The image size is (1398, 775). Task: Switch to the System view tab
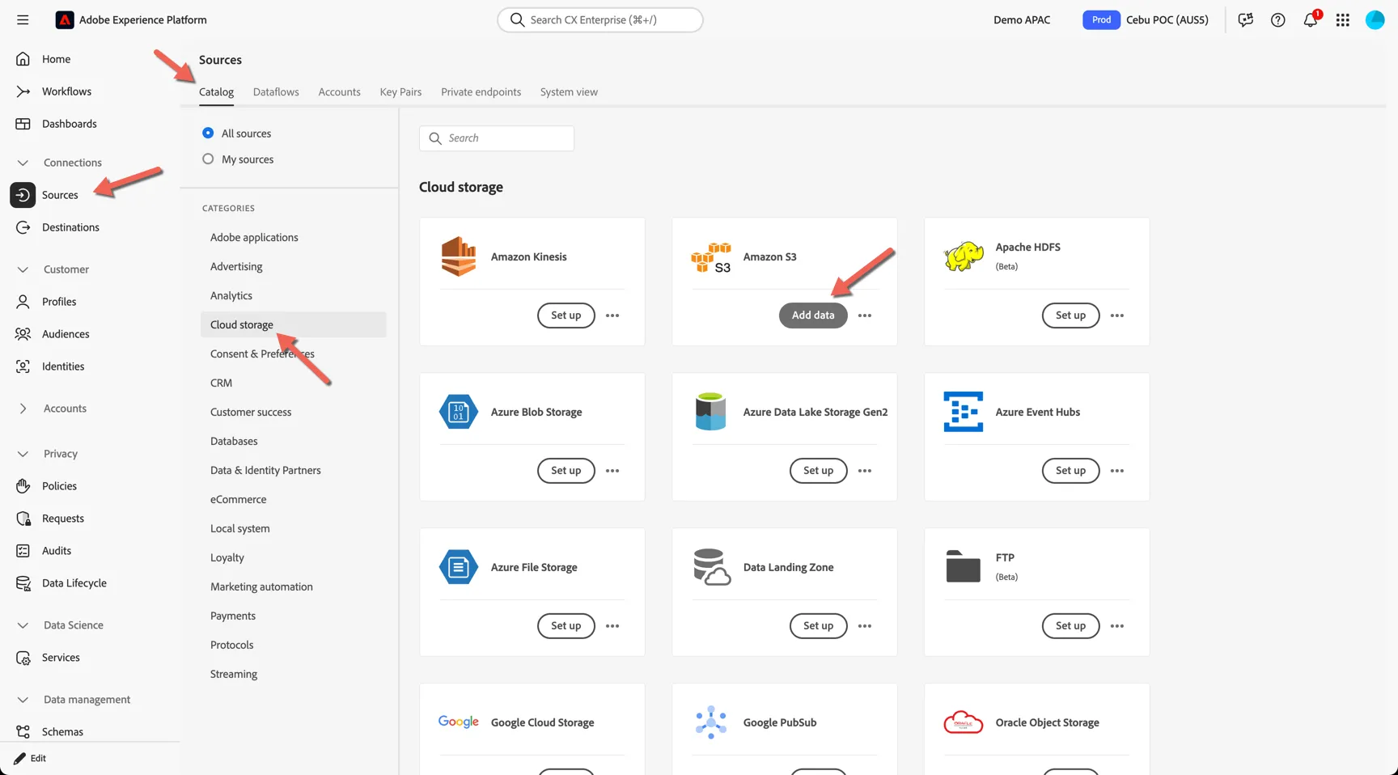coord(569,92)
